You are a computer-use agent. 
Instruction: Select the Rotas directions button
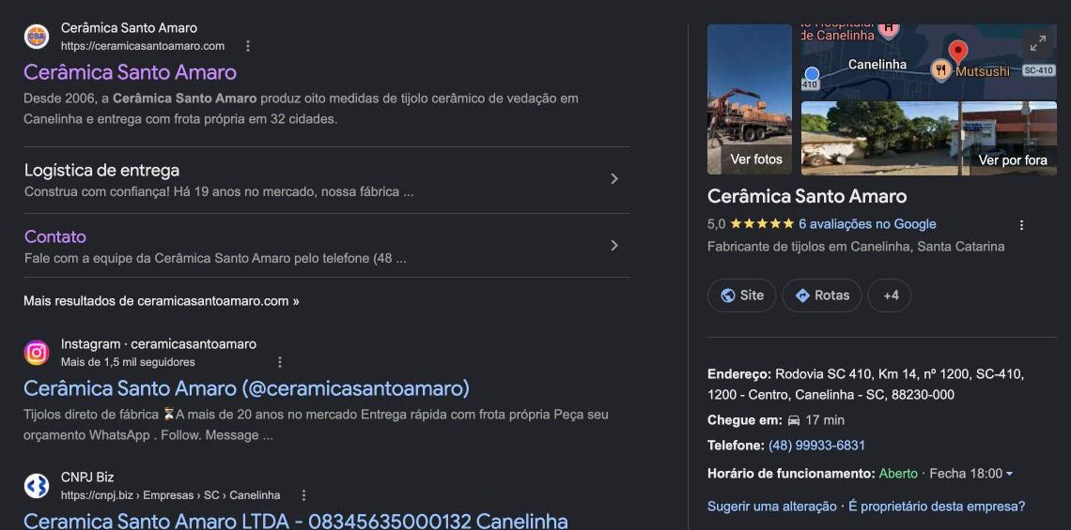click(822, 295)
